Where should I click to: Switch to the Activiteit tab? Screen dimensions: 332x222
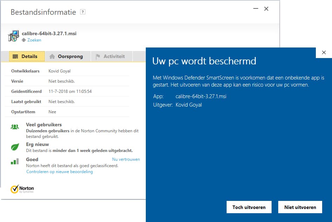[110, 56]
